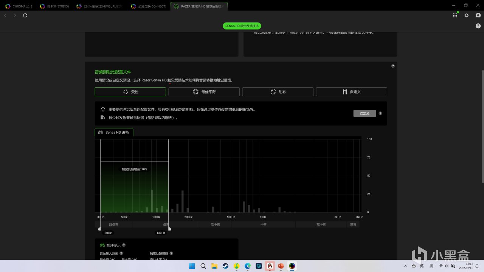Image resolution: width=484 pixels, height=272 pixels.
Task: Click the 高音 frequency band
Action: coord(353,224)
